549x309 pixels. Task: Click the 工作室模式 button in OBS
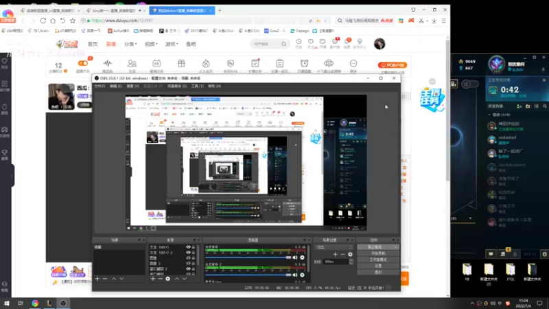[378, 260]
